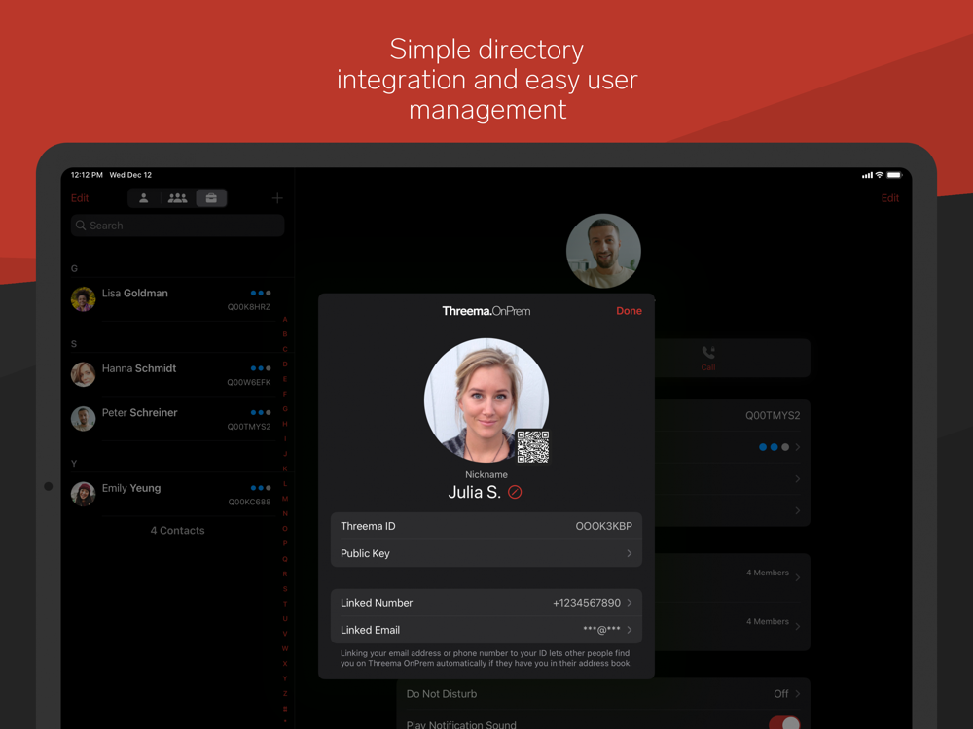
Task: Open the QR code on Julia's photo
Action: (x=533, y=447)
